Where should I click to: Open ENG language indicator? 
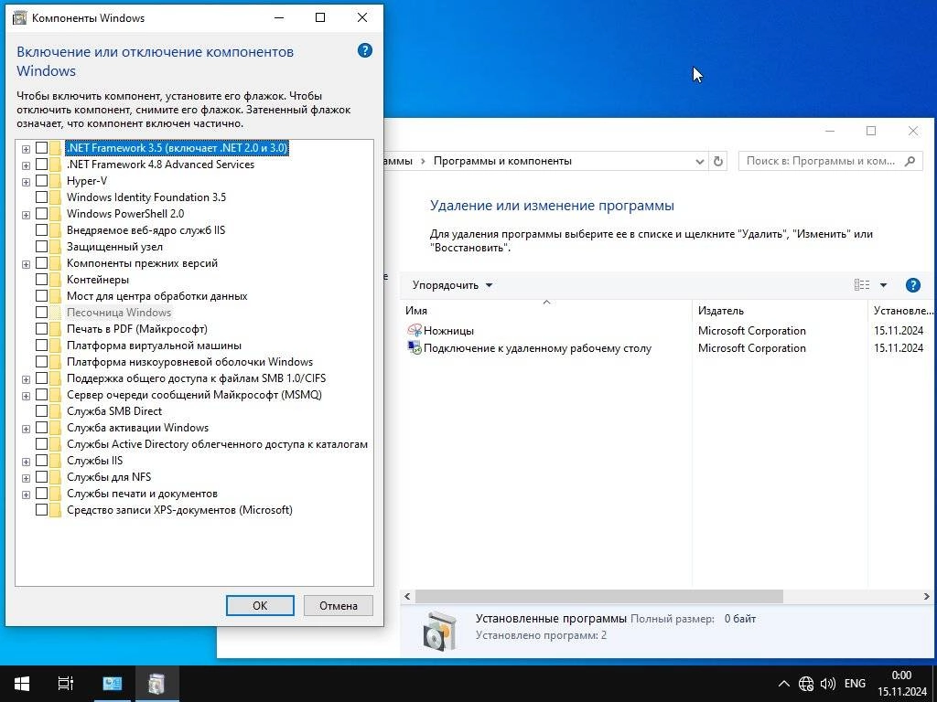(855, 684)
